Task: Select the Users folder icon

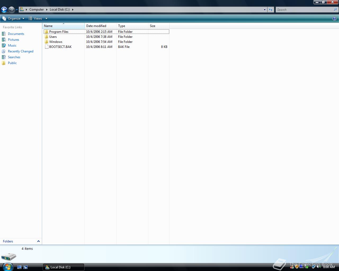Action: (x=46, y=37)
